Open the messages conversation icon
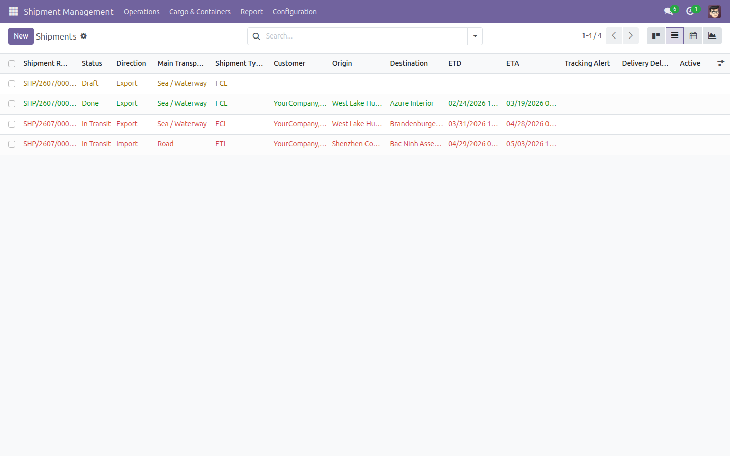This screenshot has width=730, height=456. coord(669,11)
